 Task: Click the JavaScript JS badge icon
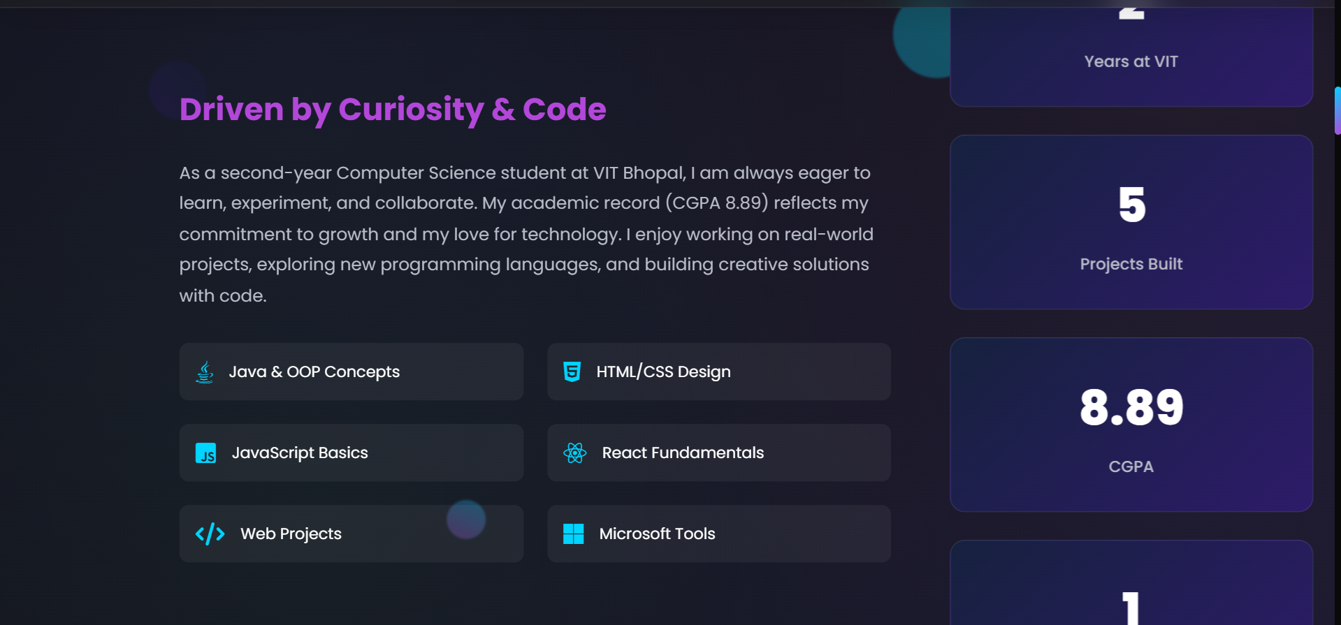(207, 453)
